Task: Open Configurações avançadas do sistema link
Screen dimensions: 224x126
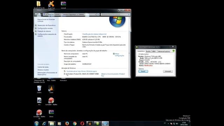Action: [x=47, y=35]
